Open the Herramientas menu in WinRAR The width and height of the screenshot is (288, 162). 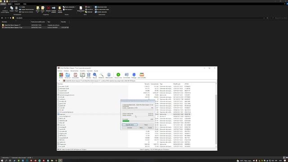pyautogui.click(x=74, y=71)
